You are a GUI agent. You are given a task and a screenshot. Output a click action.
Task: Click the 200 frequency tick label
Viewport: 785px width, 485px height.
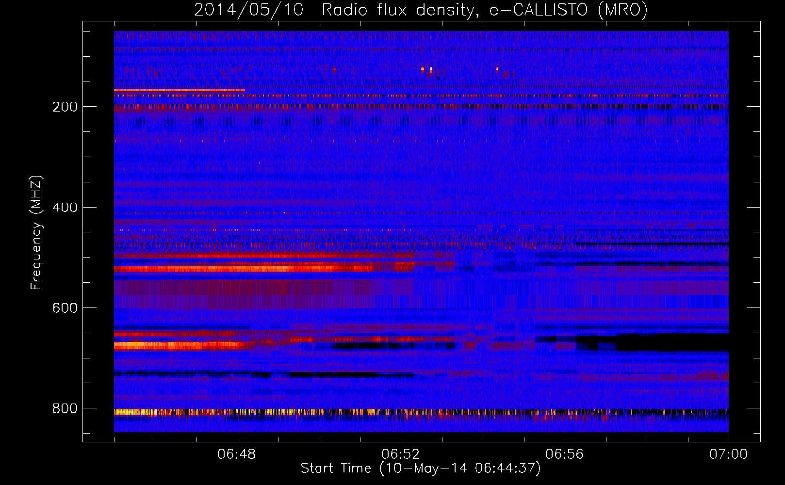click(x=65, y=107)
